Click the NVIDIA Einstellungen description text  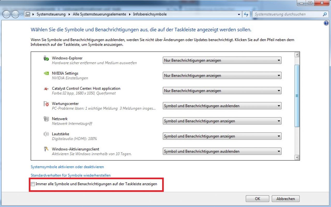click(x=70, y=78)
